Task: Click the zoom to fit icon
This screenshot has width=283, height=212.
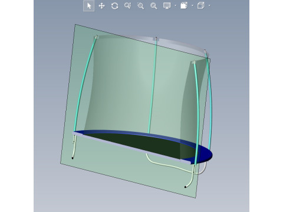Action: click(x=154, y=6)
